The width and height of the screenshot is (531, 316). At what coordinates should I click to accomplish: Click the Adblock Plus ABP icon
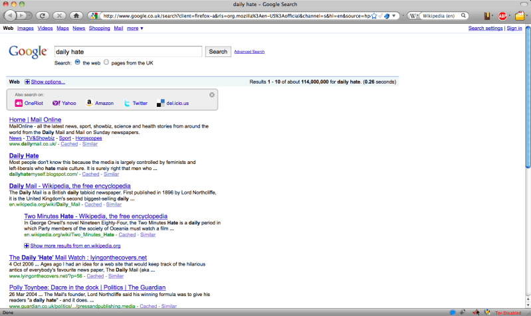[x=502, y=15]
